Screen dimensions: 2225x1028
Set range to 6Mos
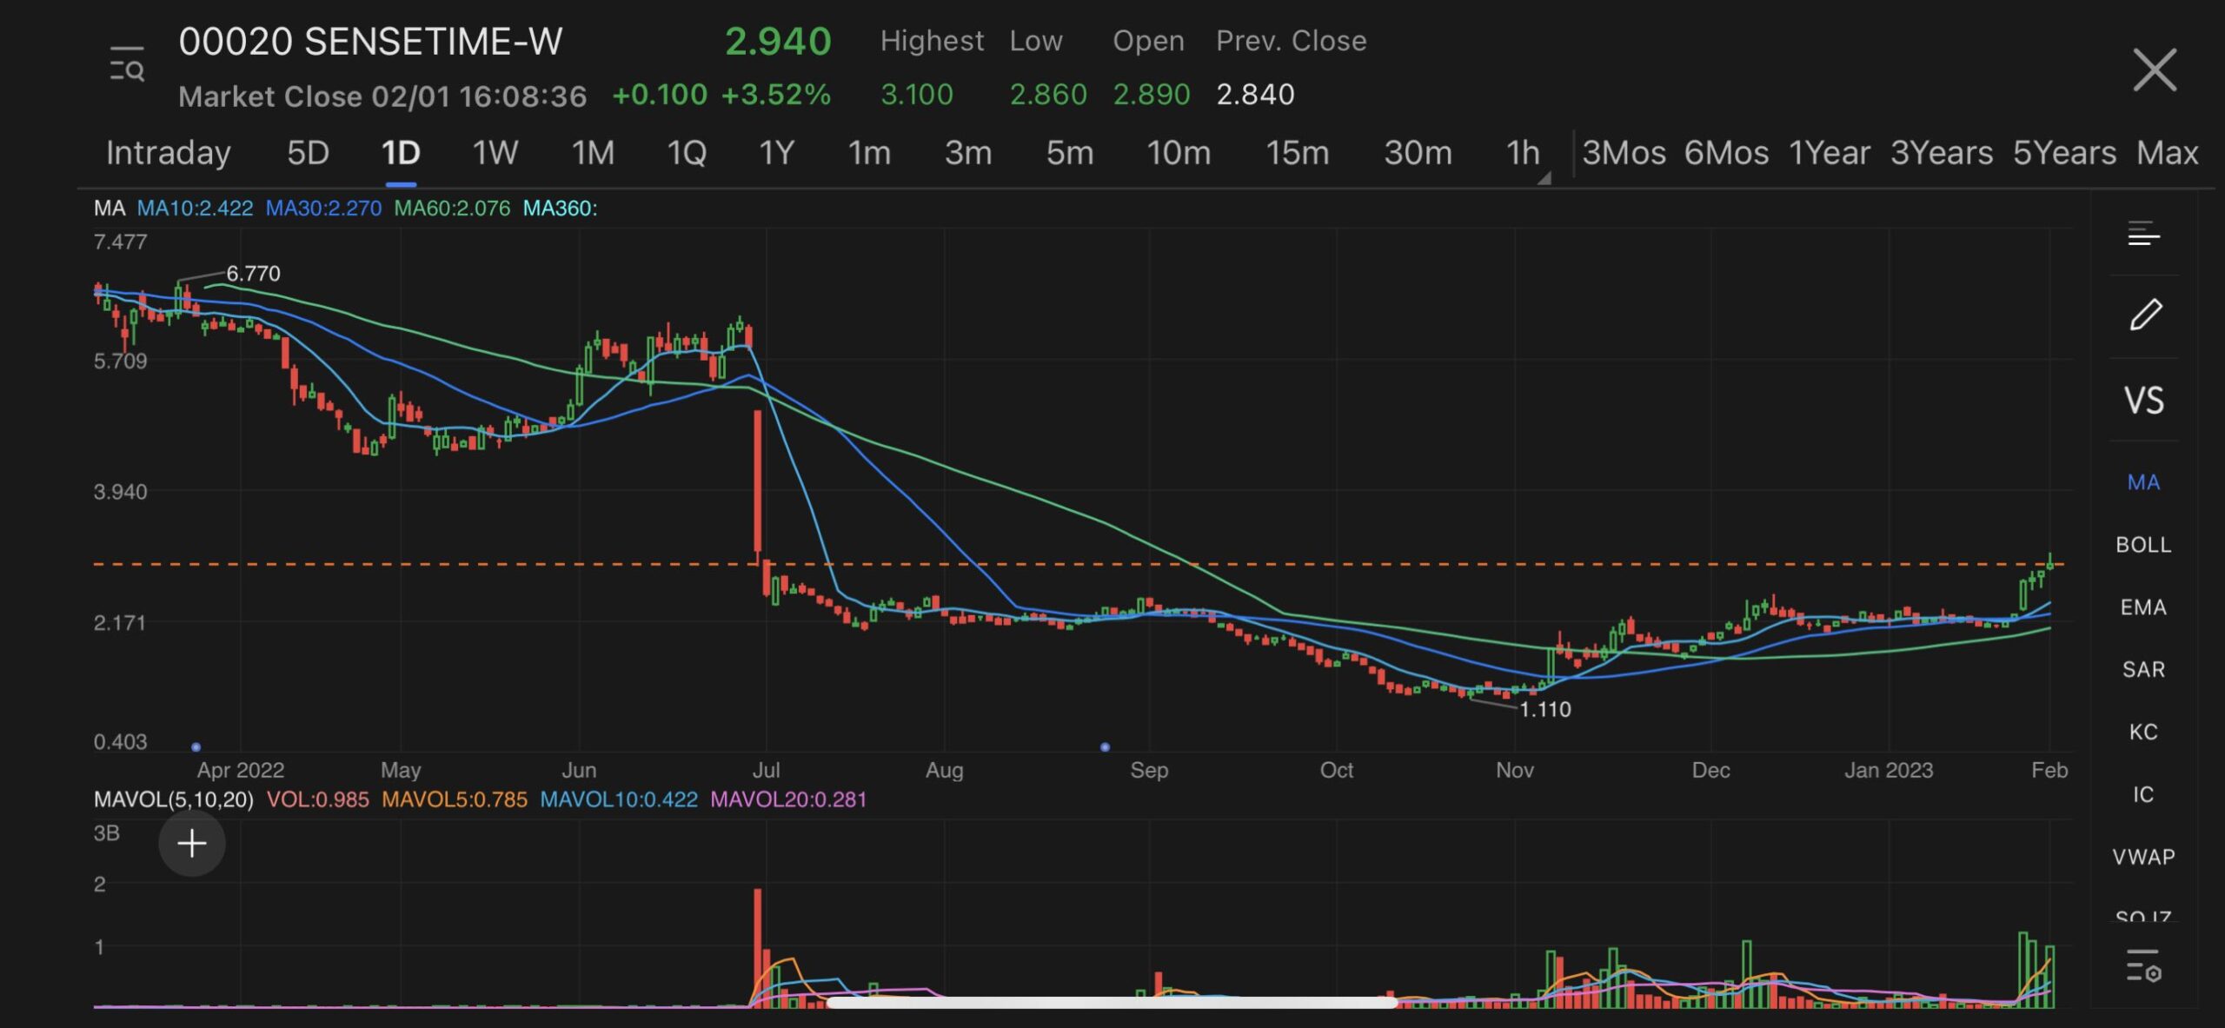click(1726, 153)
